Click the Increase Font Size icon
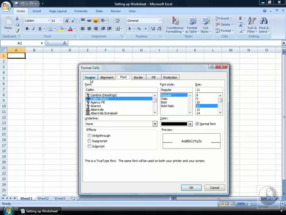The width and height of the screenshot is (286, 215). pos(67,21)
